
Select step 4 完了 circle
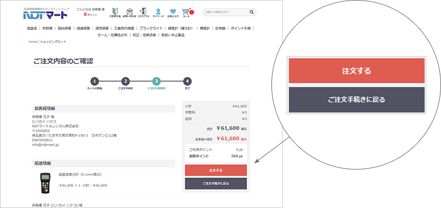pos(187,81)
